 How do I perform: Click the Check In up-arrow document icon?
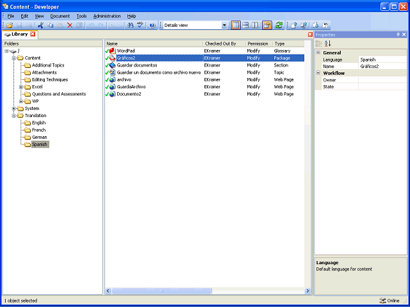tap(294, 26)
